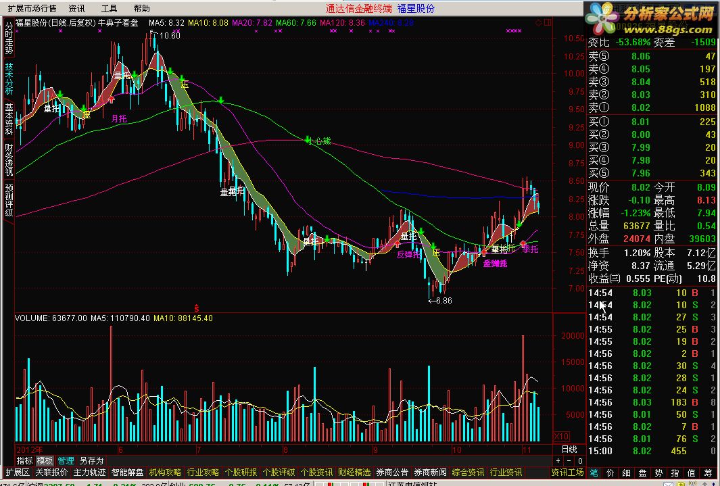Click the 牛鼻子看盘 indicator name
The height and width of the screenshot is (486, 720).
[x=118, y=22]
